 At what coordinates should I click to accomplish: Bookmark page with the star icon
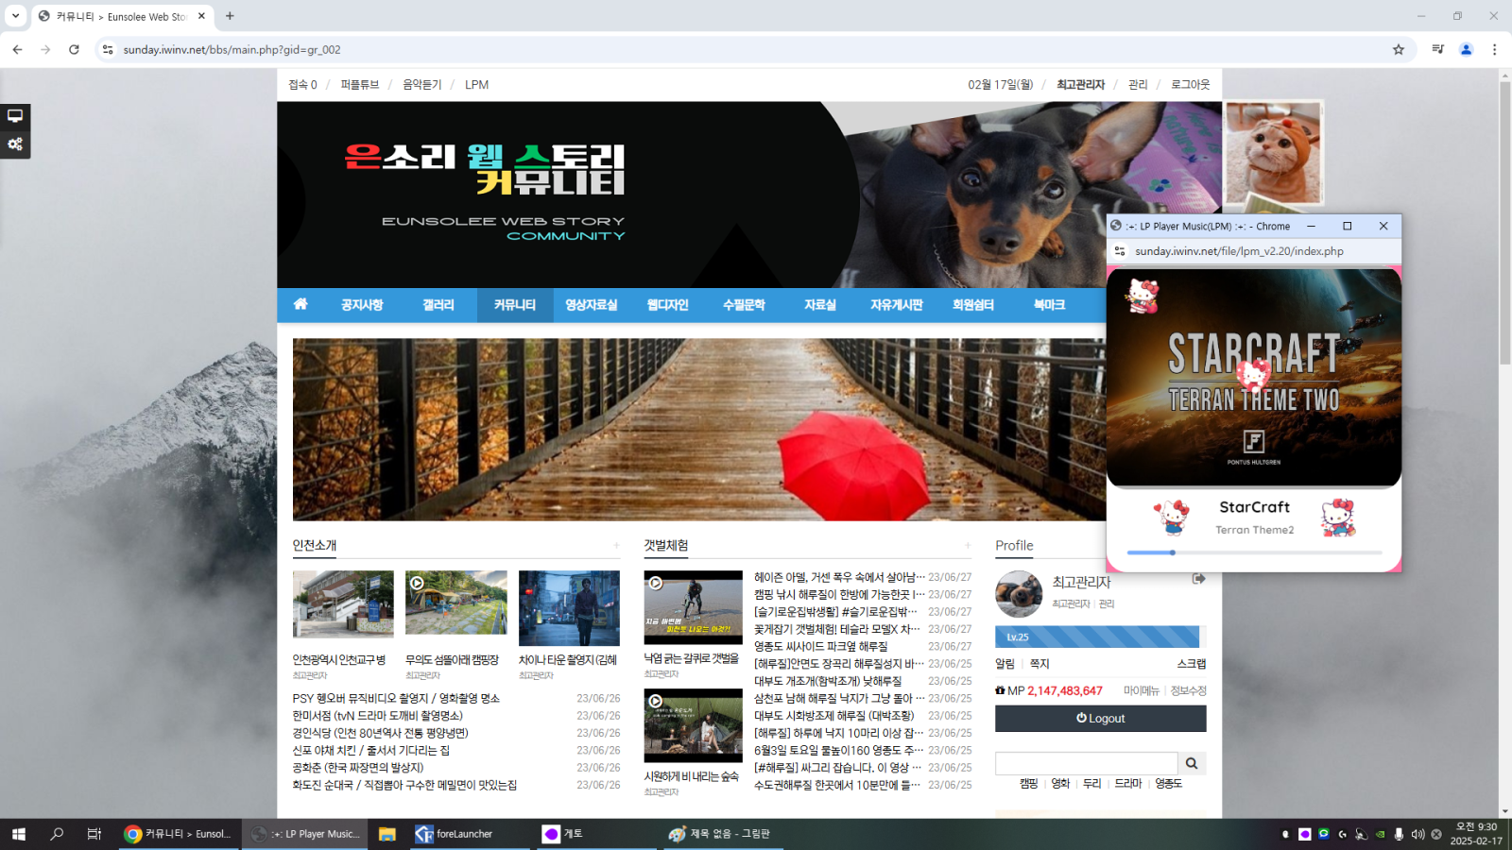(x=1399, y=49)
